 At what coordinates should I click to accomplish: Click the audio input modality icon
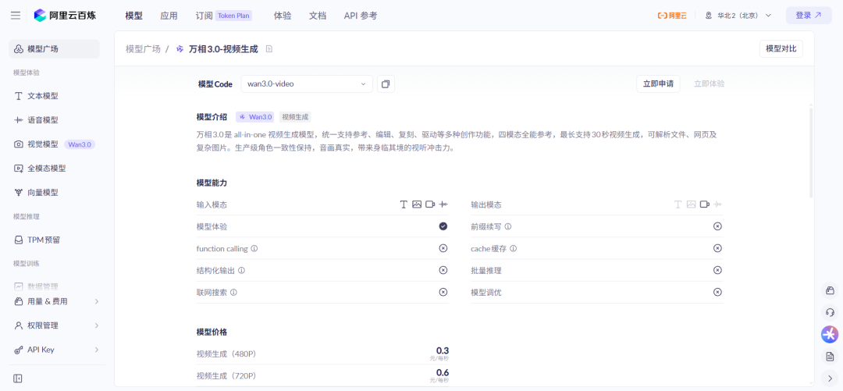[443, 204]
